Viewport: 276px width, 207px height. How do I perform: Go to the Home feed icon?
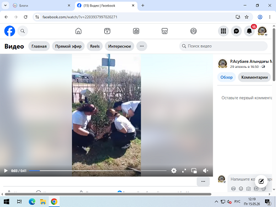click(78, 31)
